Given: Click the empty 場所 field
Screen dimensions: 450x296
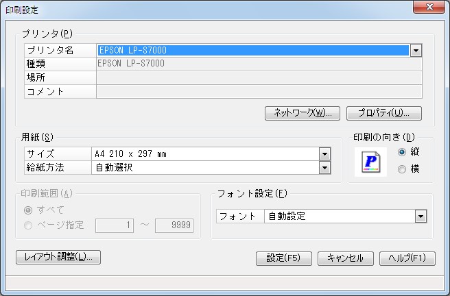Looking at the screenshot, I should point(259,77).
